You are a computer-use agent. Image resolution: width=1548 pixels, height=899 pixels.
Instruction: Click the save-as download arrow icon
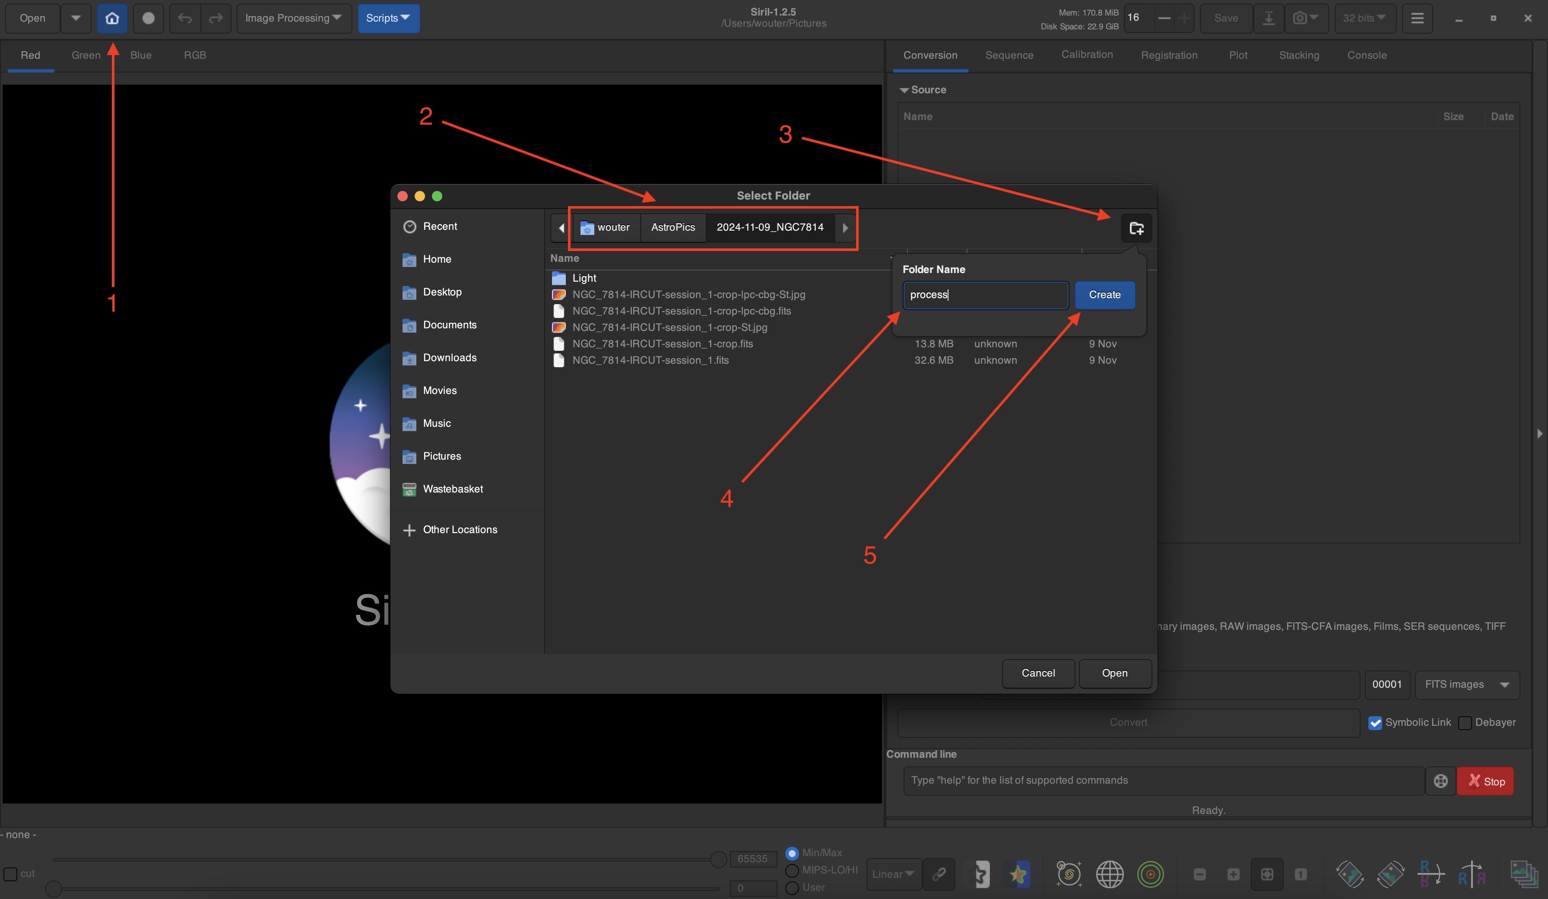[x=1269, y=19]
